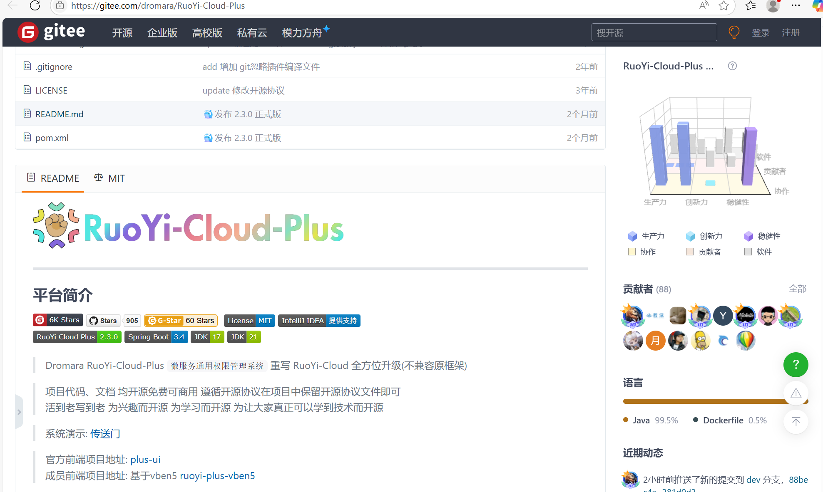The height and width of the screenshot is (492, 823).
Task: Click the help icon beside RuoYi-Cloud-Plus index
Action: (732, 66)
